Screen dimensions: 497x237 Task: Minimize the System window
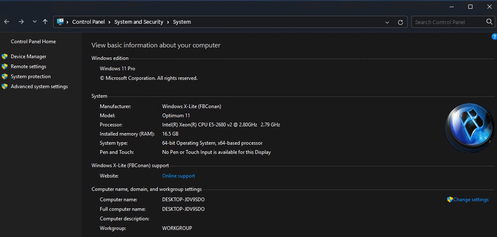coord(452,7)
